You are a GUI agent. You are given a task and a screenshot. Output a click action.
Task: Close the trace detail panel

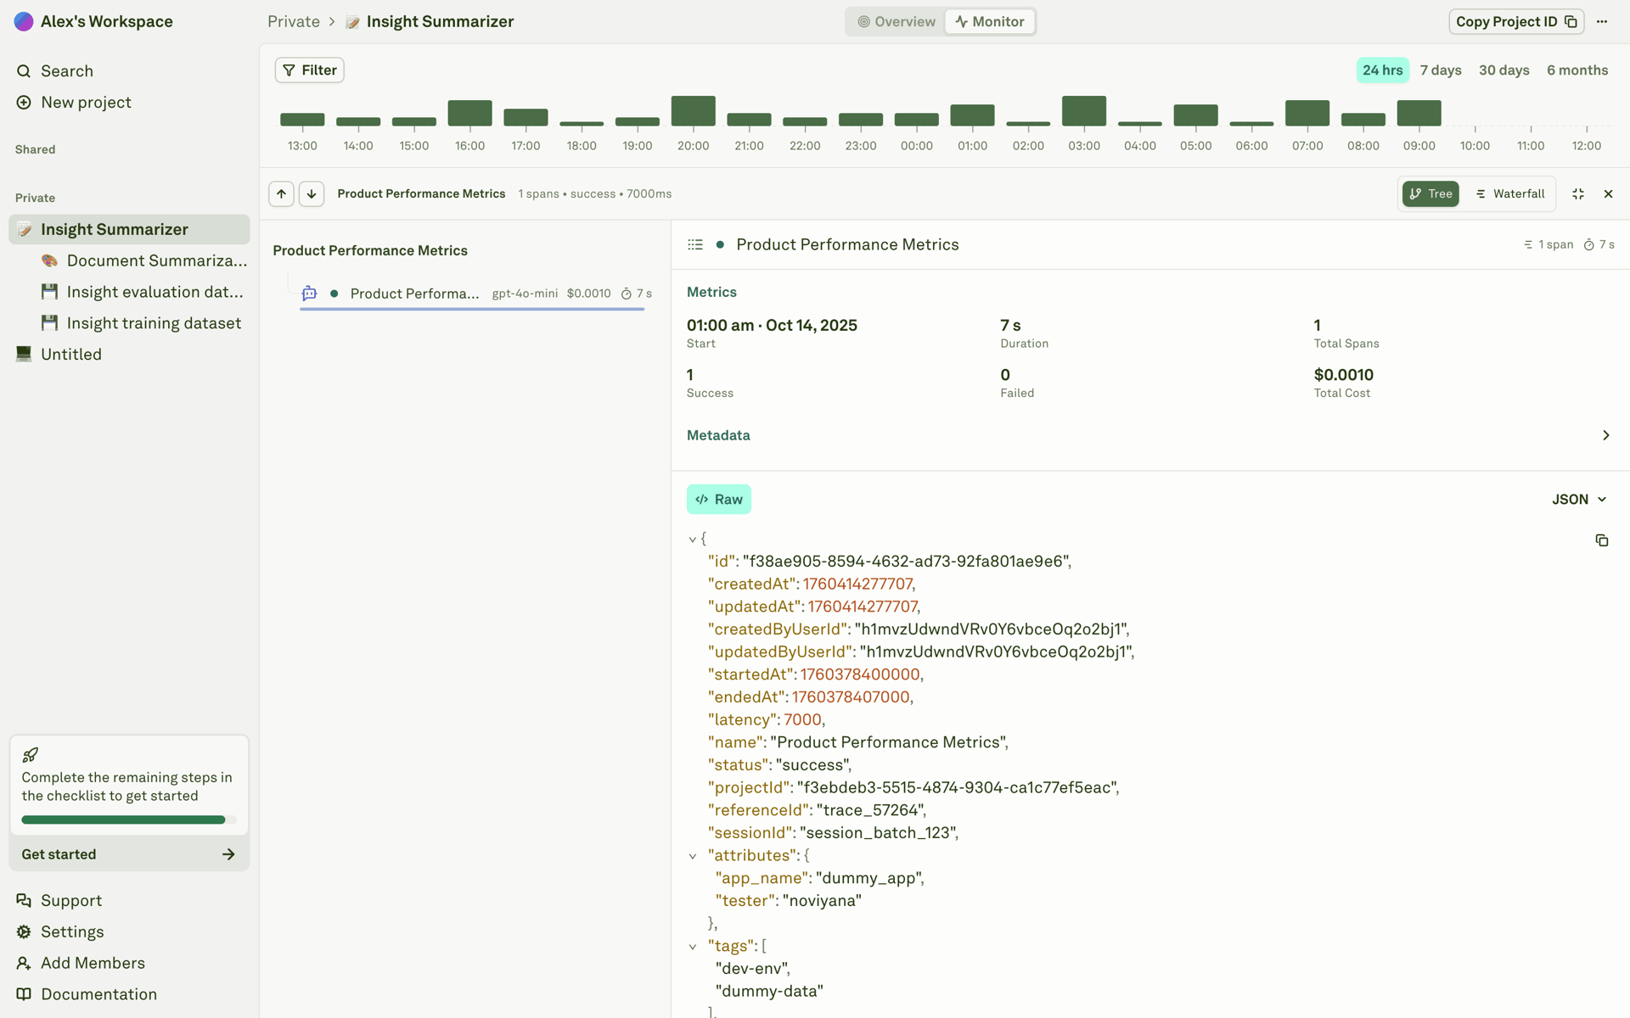(1608, 194)
